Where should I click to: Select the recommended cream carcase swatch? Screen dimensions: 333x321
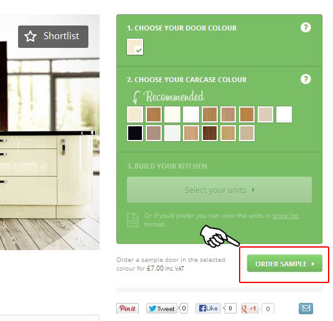[x=135, y=114]
